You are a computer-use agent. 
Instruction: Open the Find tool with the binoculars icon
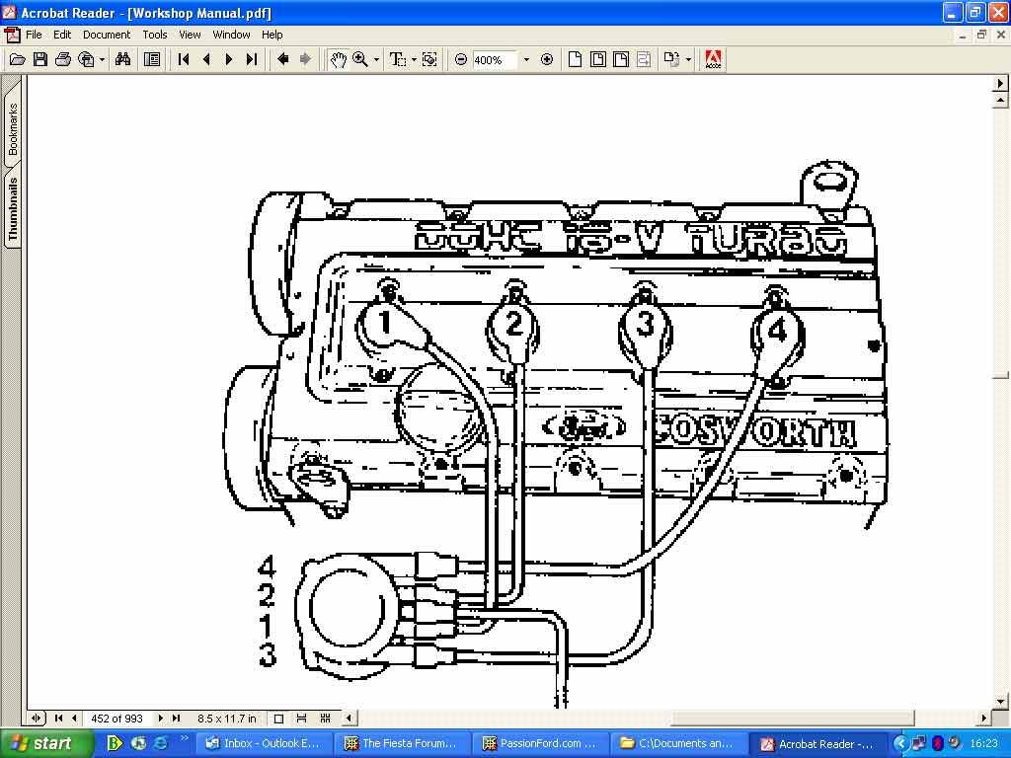(x=122, y=60)
